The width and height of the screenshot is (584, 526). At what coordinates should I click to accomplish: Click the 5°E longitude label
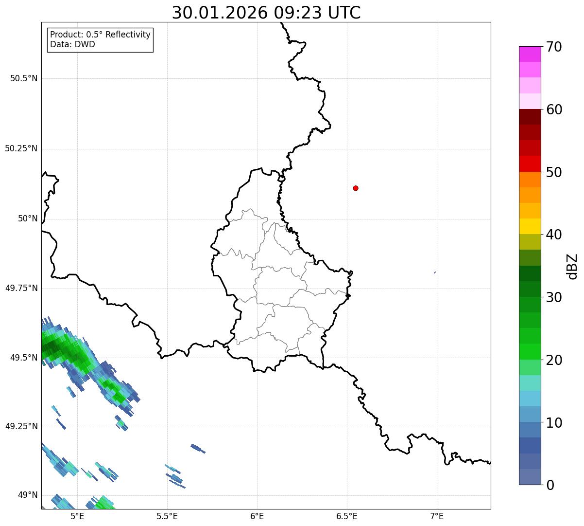tap(77, 516)
